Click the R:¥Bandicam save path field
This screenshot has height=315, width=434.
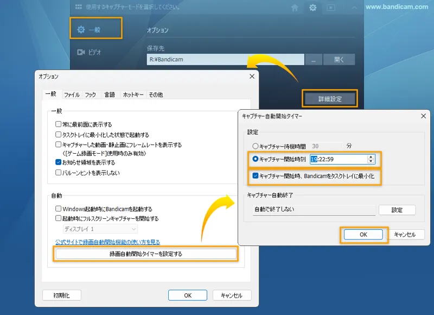tap(225, 59)
